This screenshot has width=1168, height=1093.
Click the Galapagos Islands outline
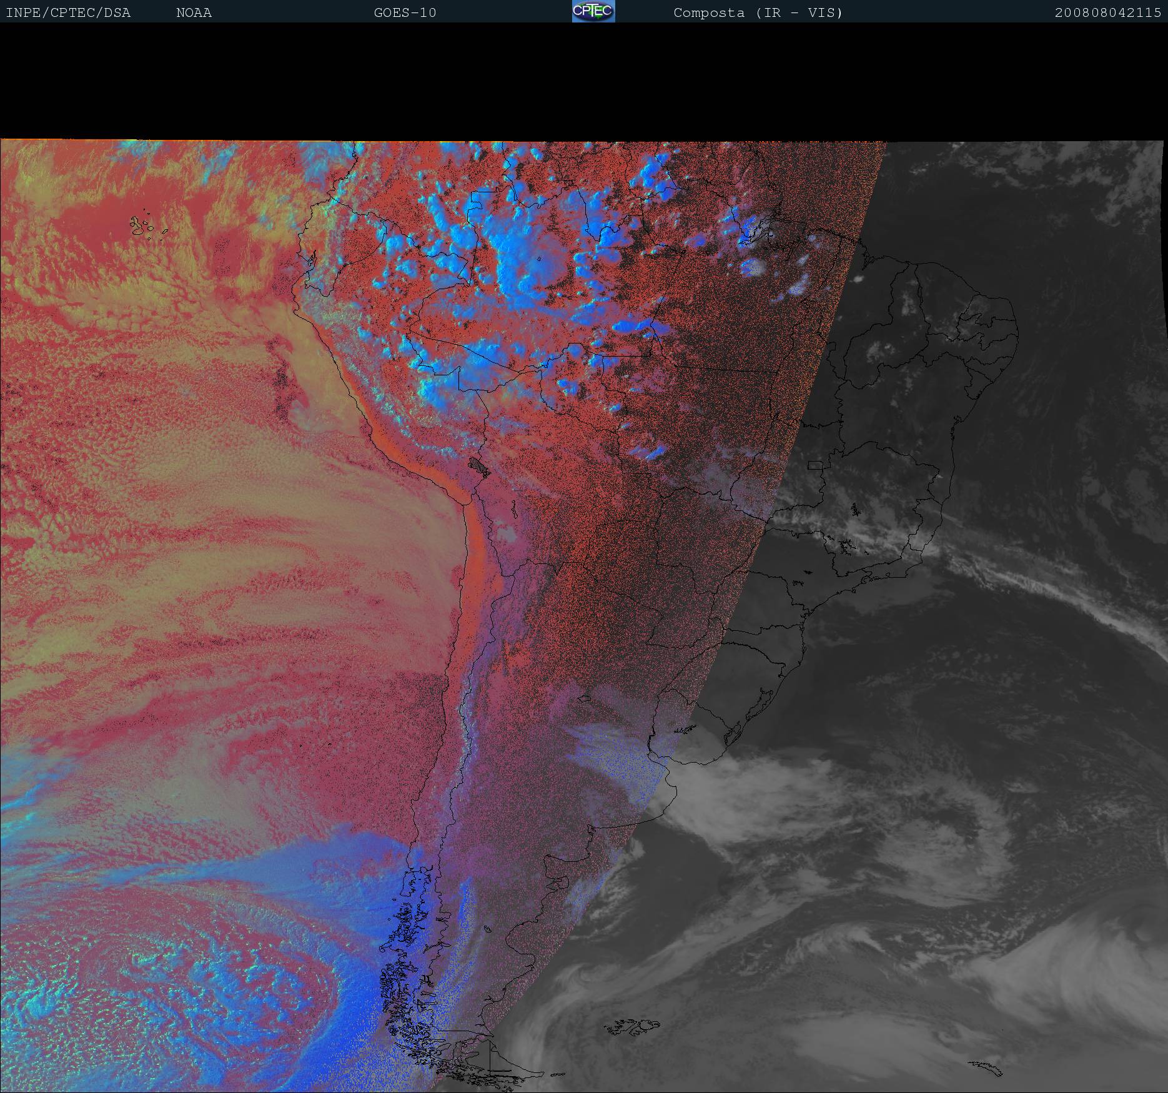145,227
